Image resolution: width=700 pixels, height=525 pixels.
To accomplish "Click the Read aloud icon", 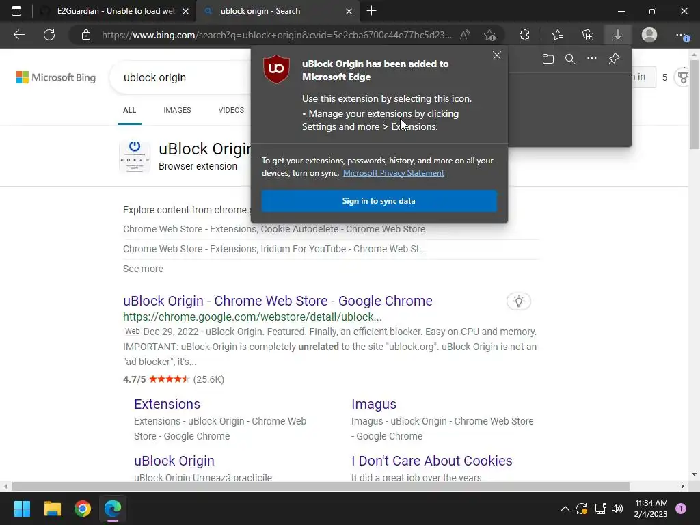I will tap(465, 35).
